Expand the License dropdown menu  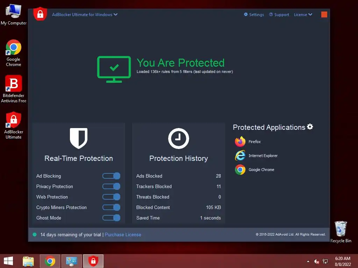(x=303, y=15)
